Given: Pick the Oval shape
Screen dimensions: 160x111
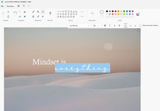Looking at the screenshot, I should coord(63,12).
